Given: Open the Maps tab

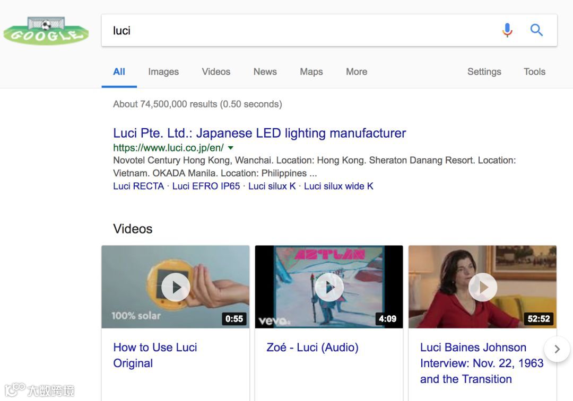Looking at the screenshot, I should point(311,72).
